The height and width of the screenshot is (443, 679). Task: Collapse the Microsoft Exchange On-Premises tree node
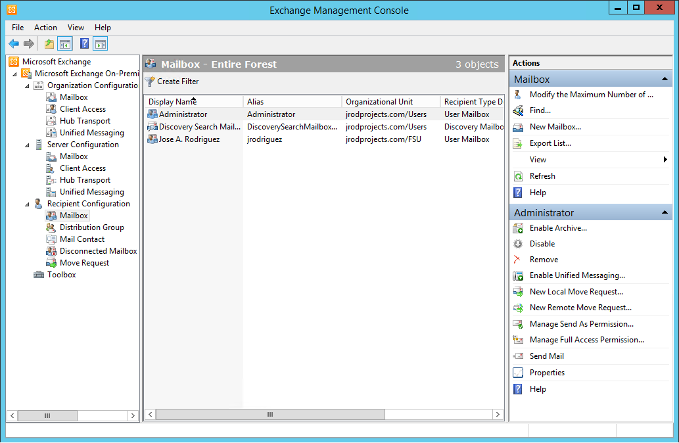(x=14, y=74)
